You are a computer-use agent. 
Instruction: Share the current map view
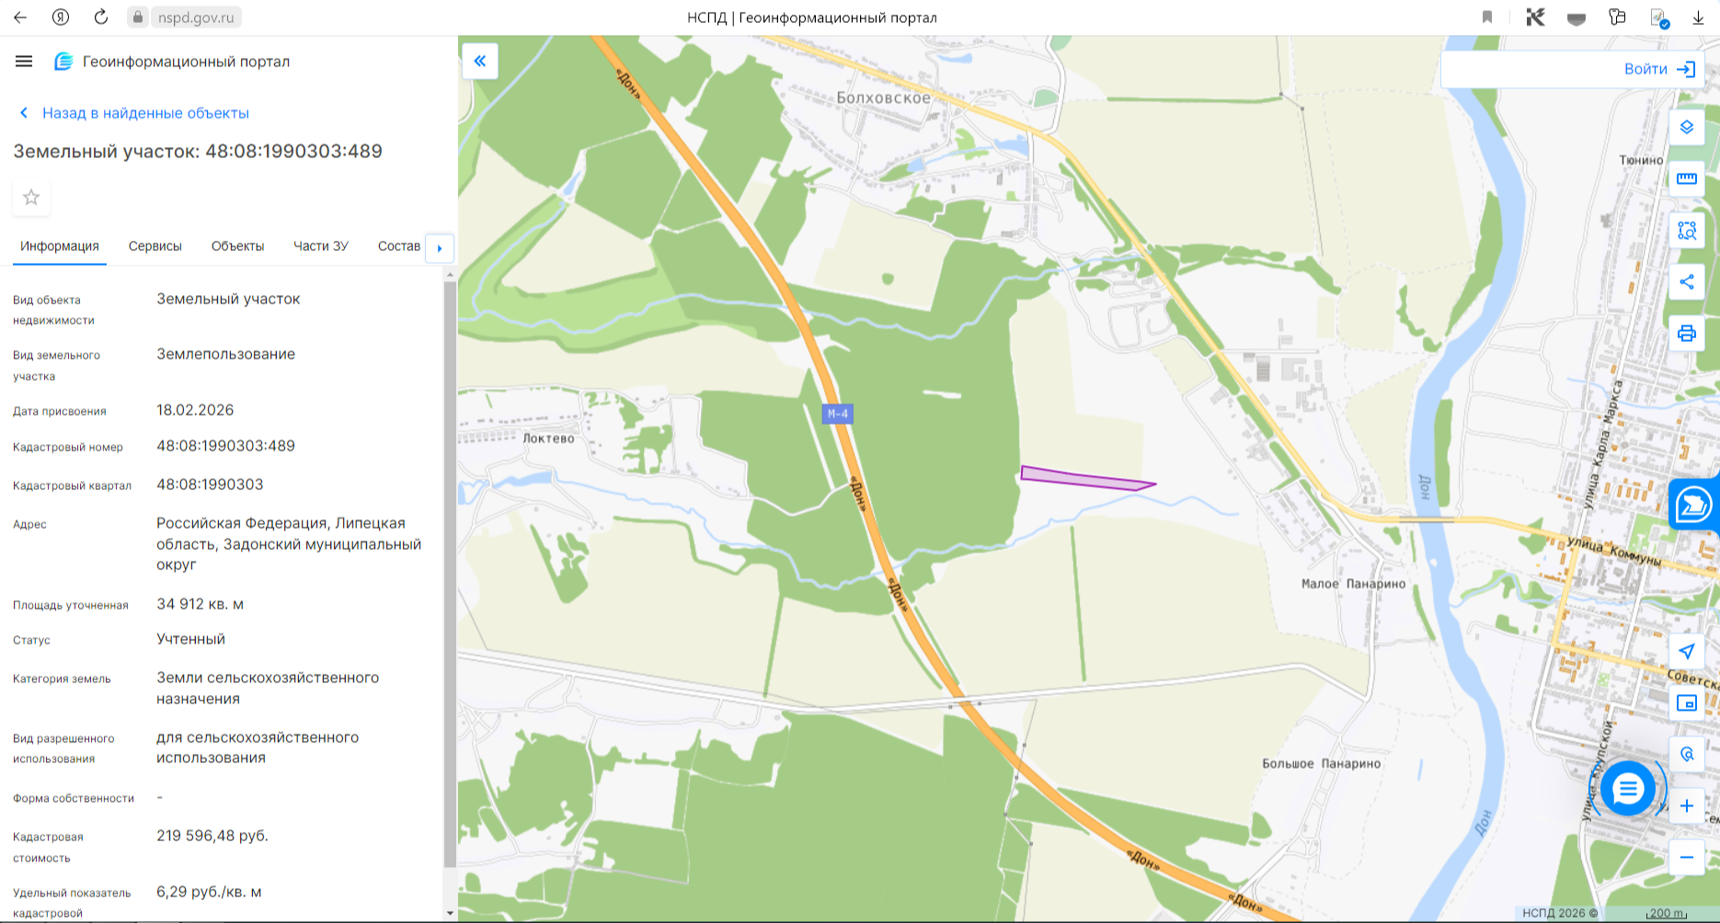coord(1686,282)
